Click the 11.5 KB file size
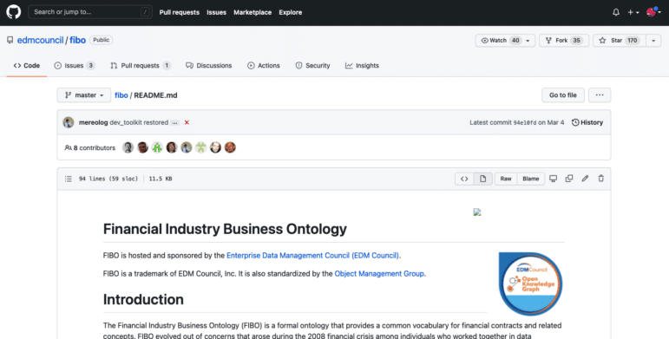Viewport: 669px width, 339px height. pos(161,179)
